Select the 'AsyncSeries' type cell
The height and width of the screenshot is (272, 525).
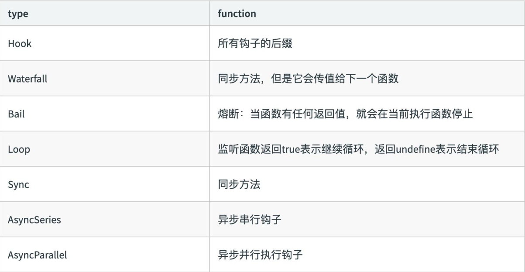[105, 219]
